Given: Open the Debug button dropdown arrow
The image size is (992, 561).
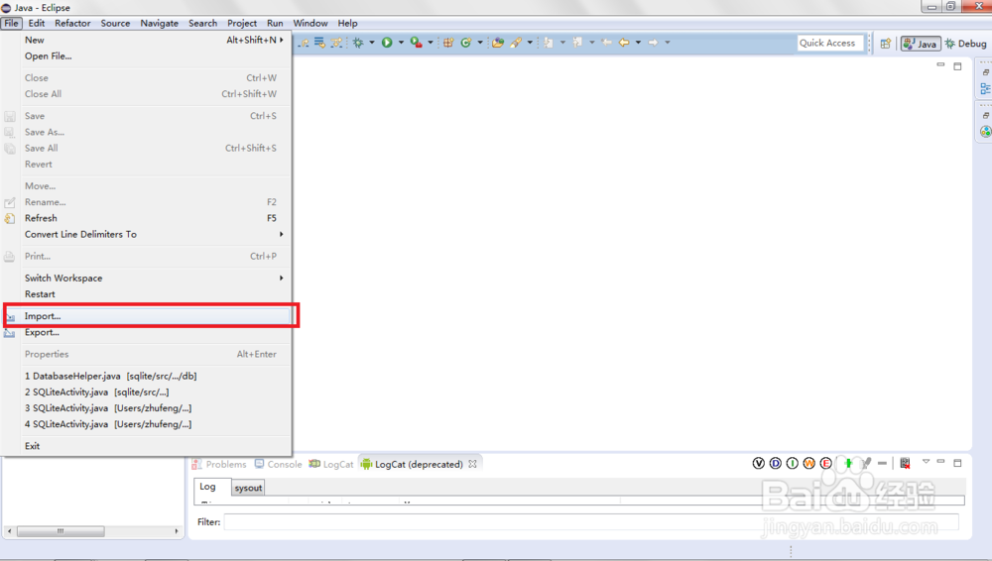Looking at the screenshot, I should pos(371,43).
